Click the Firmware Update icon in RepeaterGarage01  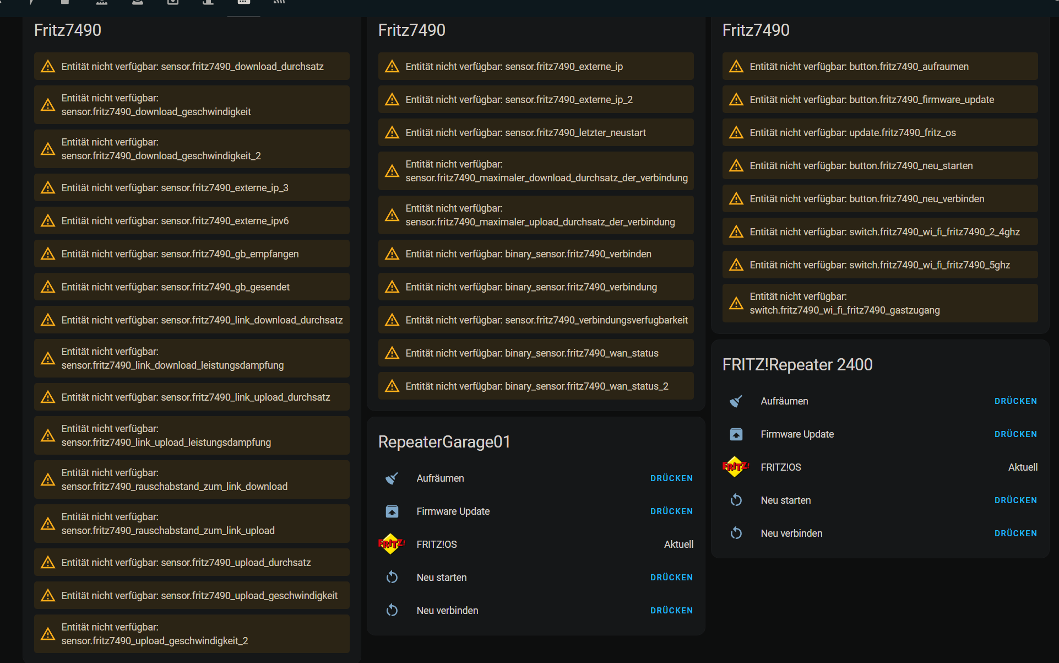point(392,511)
